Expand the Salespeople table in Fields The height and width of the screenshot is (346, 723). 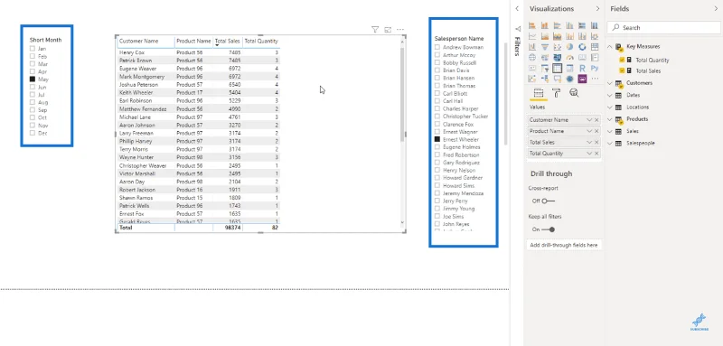pyautogui.click(x=610, y=144)
